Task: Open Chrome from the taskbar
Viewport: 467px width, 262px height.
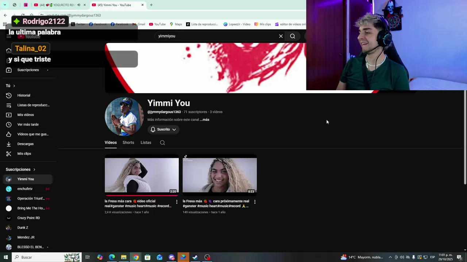Action: pyautogui.click(x=136, y=257)
